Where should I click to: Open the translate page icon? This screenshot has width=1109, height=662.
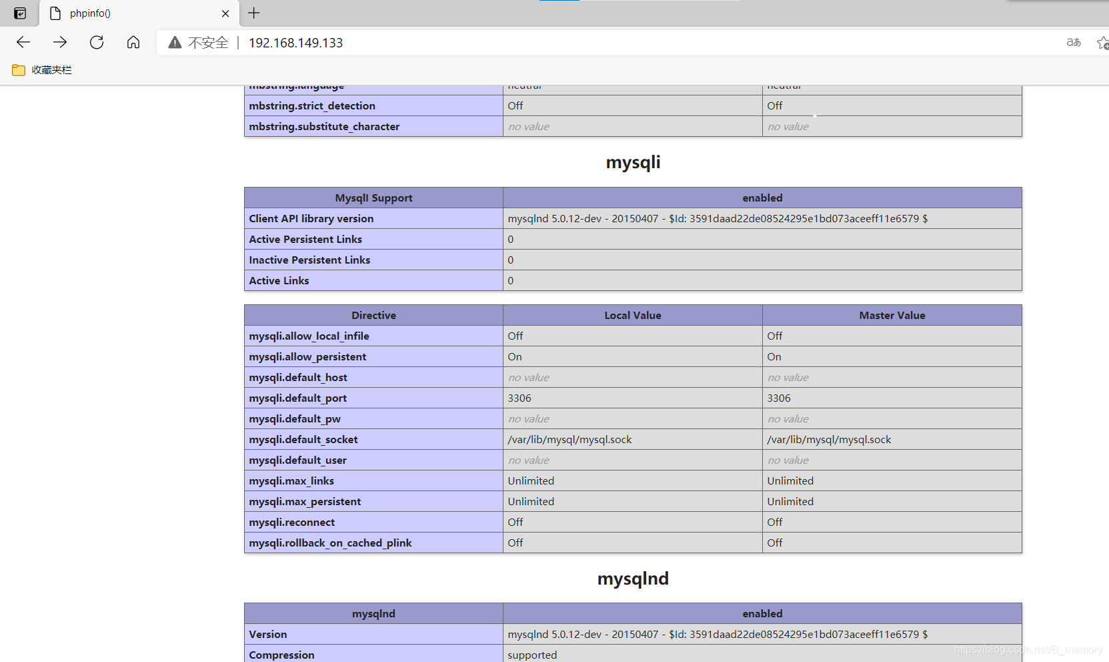click(1074, 43)
